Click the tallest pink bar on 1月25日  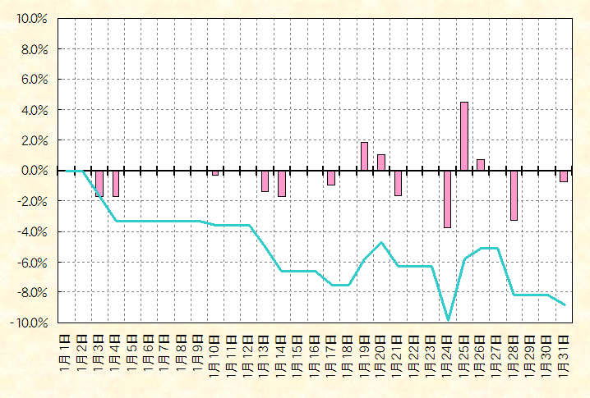464,136
